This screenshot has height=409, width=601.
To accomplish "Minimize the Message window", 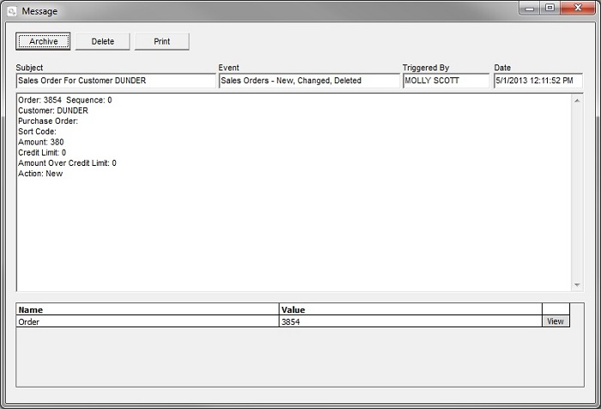I will click(530, 8).
